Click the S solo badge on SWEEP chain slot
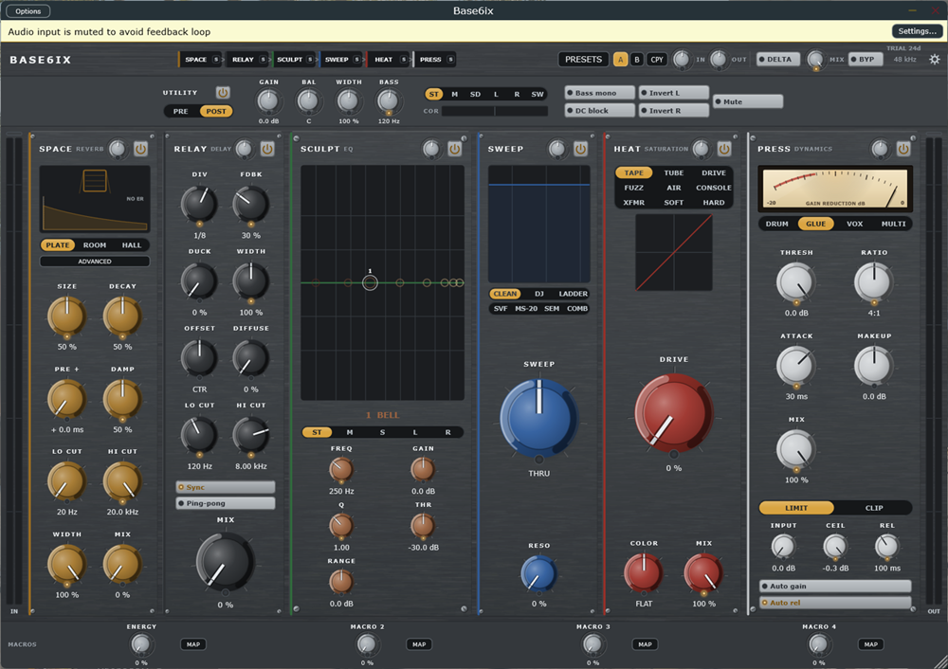Screen dimensions: 948x669 click(356, 60)
